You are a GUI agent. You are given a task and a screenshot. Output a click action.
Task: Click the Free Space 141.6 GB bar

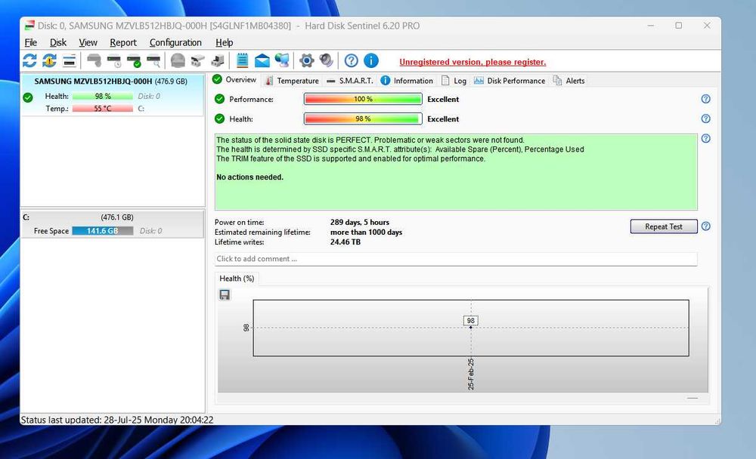(x=103, y=231)
